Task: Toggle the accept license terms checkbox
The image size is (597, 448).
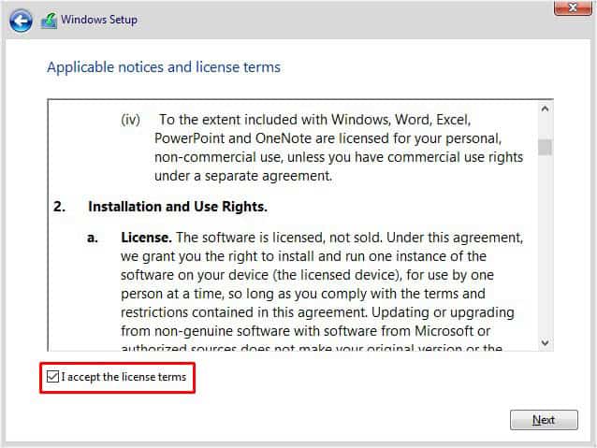Action: (52, 377)
